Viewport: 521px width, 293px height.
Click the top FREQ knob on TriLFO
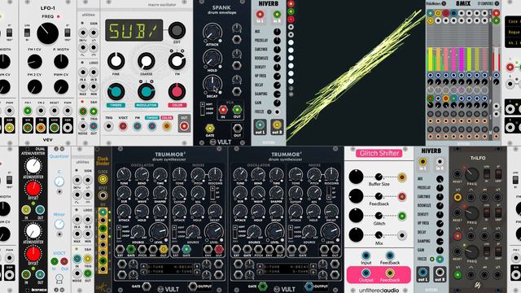[x=471, y=174]
